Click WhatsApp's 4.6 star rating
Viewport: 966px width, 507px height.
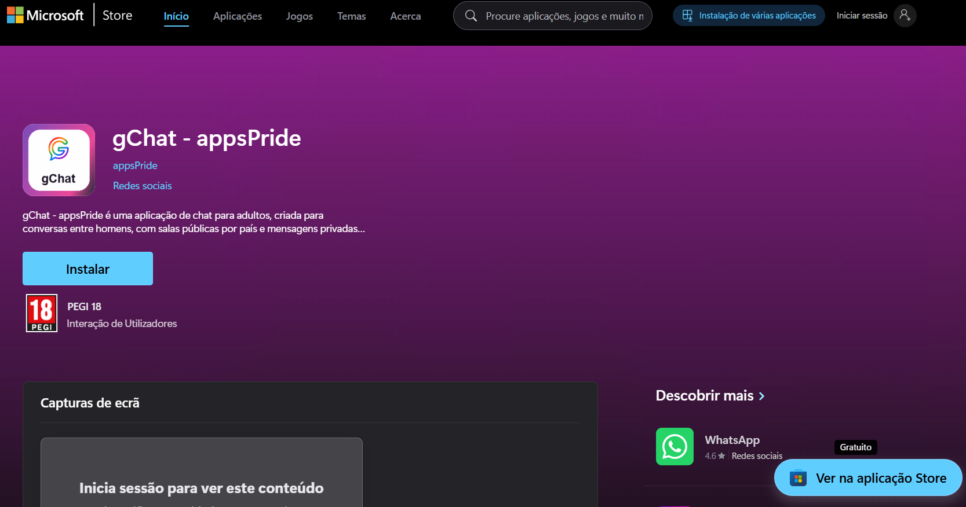point(715,456)
